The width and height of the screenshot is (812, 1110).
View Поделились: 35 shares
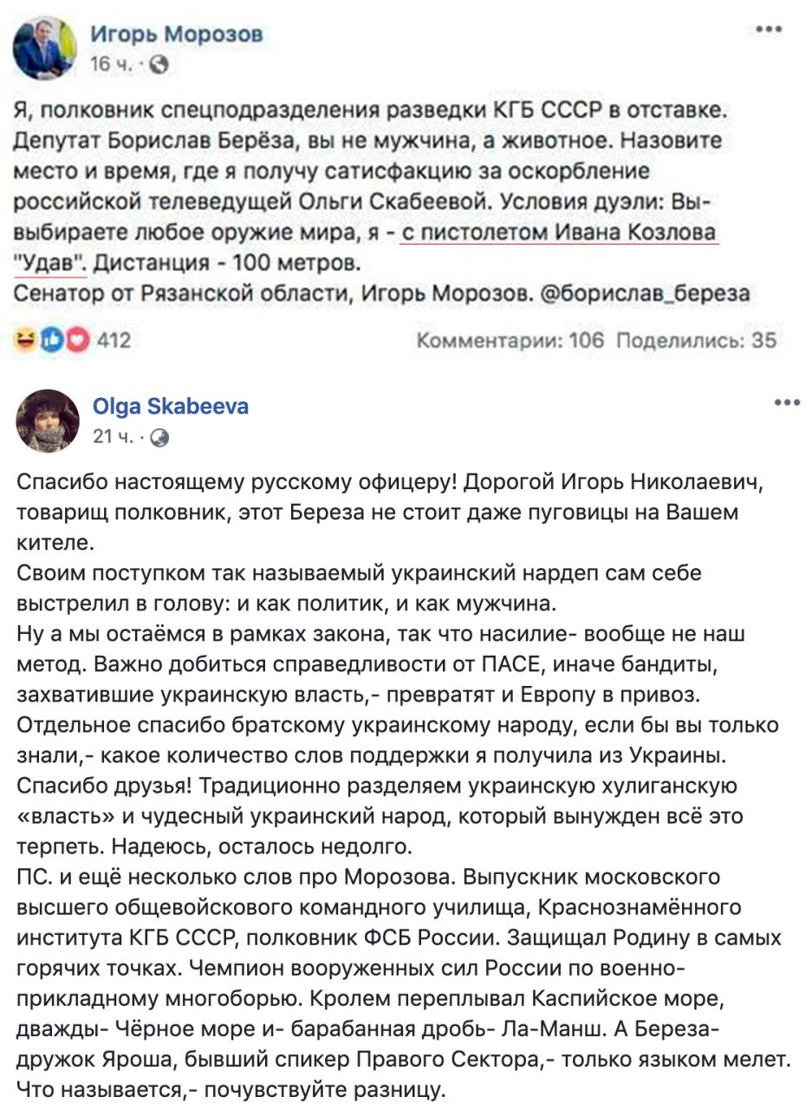(x=695, y=340)
